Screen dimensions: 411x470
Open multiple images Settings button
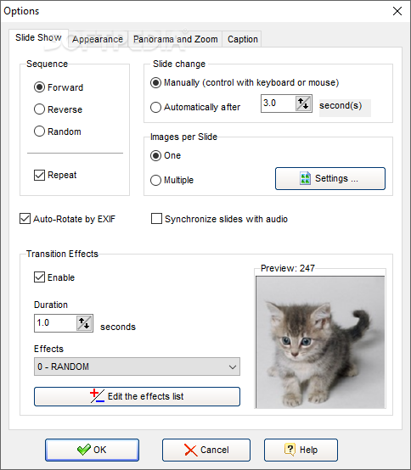330,179
